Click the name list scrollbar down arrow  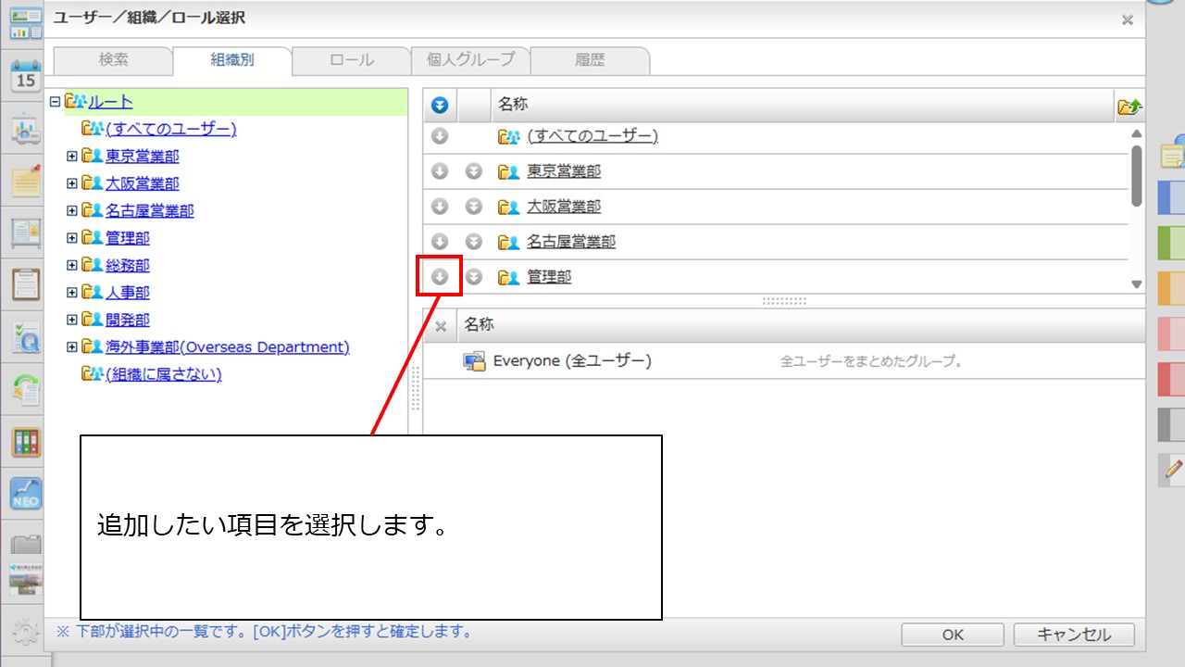[x=1137, y=284]
